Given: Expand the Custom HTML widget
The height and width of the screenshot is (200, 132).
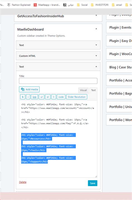Looking at the screenshot, I should [x=58, y=56].
